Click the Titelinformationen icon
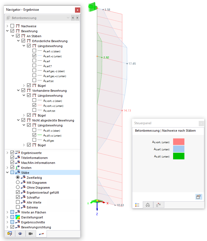 pos(18,157)
